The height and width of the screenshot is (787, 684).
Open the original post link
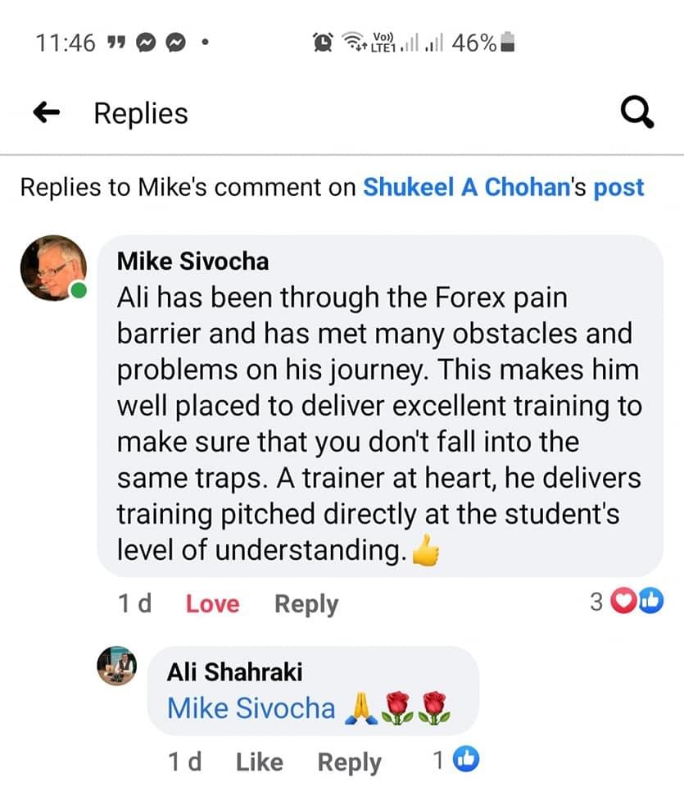pos(618,189)
